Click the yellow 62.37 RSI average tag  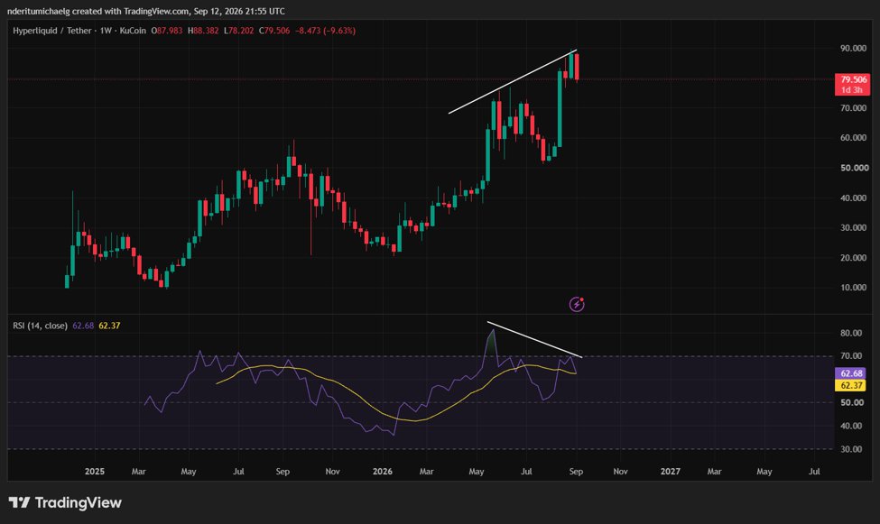[x=851, y=385]
